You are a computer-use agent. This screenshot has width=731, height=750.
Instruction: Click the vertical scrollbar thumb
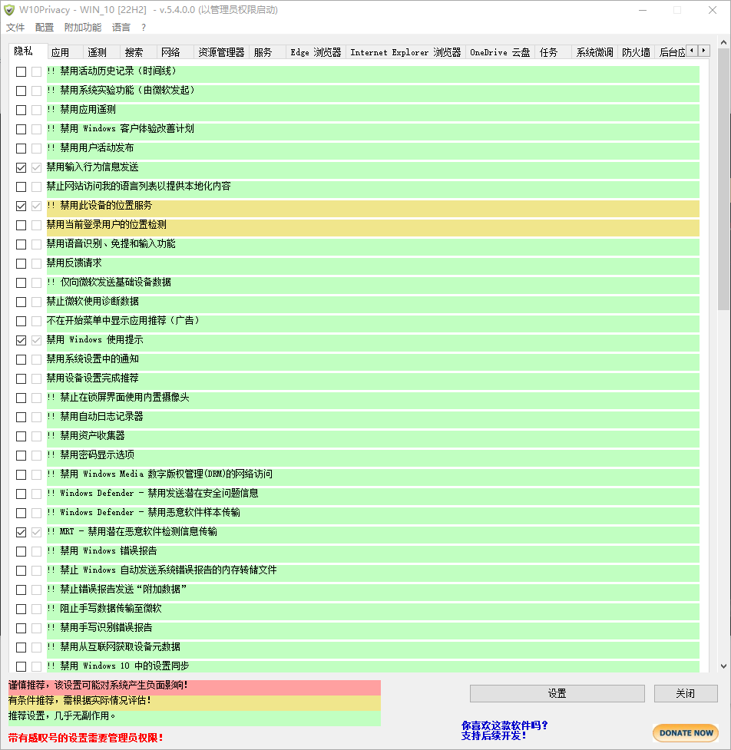click(723, 180)
